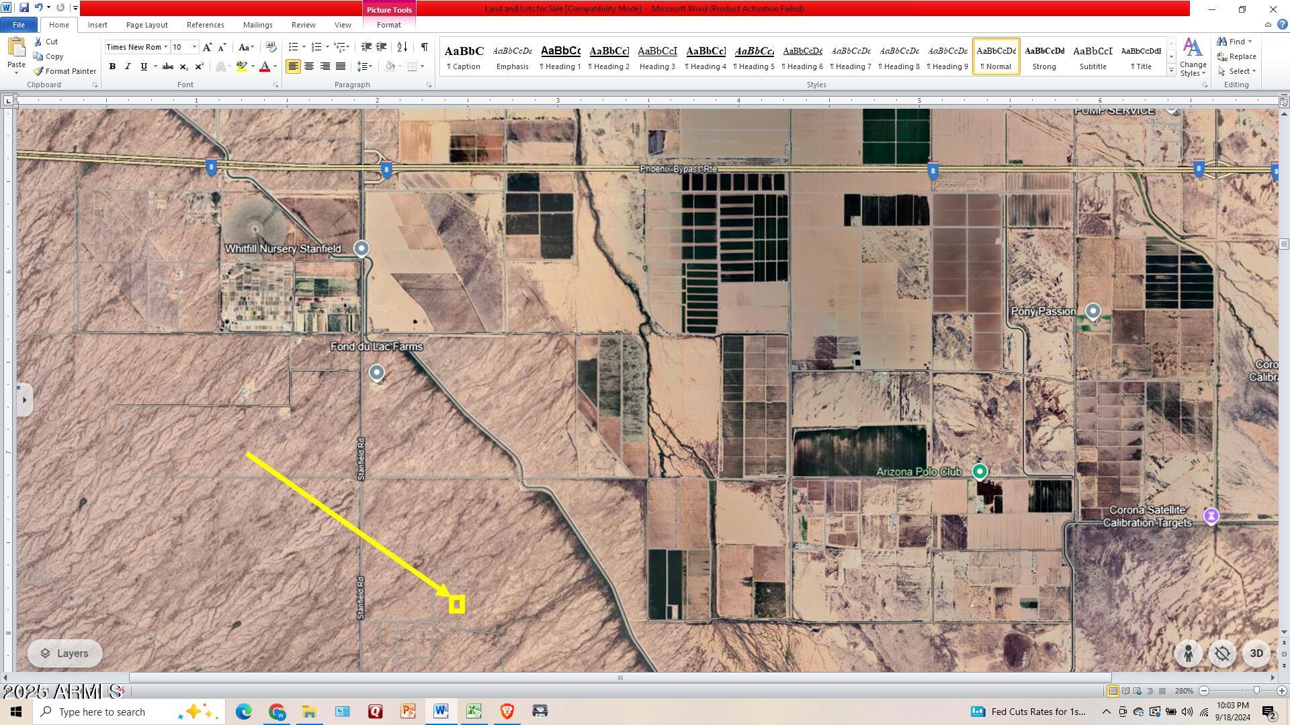Align text left
1290x725 pixels.
coord(293,66)
